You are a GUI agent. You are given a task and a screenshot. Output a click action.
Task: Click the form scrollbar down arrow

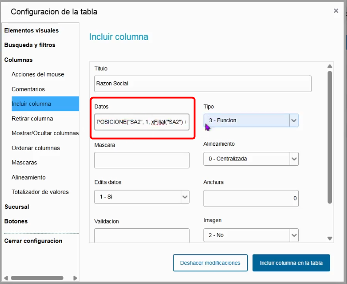[330, 238]
